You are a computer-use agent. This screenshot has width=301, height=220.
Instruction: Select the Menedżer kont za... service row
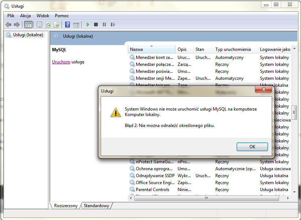pos(209,57)
